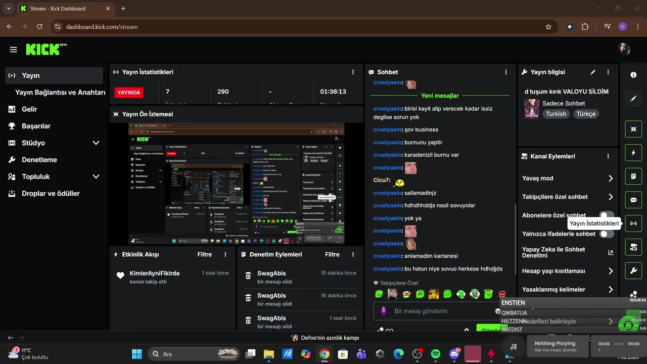
Task: Toggle chat bubble widget icon in right bar
Action: [633, 200]
